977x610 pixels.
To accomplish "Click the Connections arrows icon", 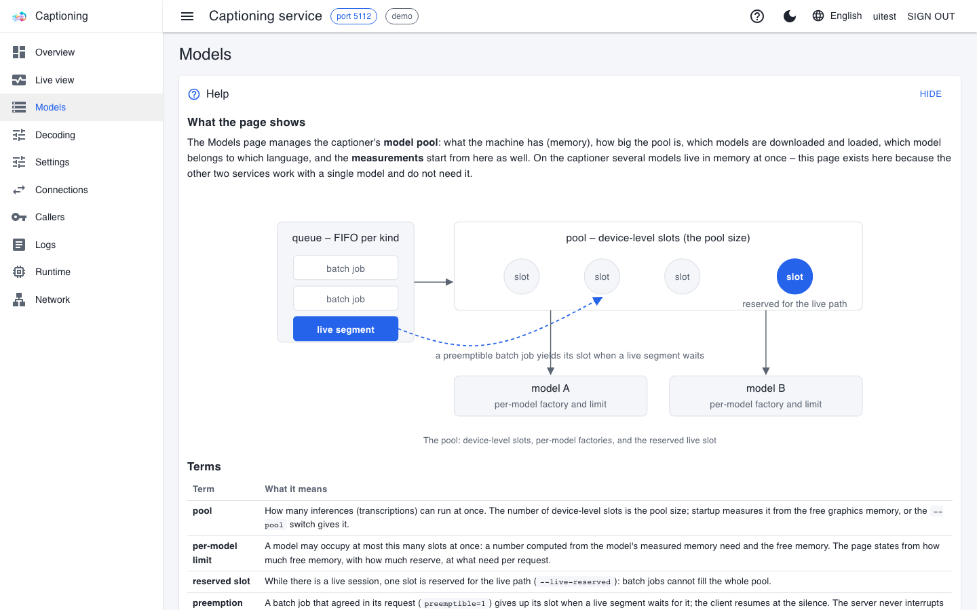I will pos(19,190).
